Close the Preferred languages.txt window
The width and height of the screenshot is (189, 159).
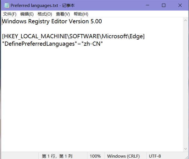[180, 5]
